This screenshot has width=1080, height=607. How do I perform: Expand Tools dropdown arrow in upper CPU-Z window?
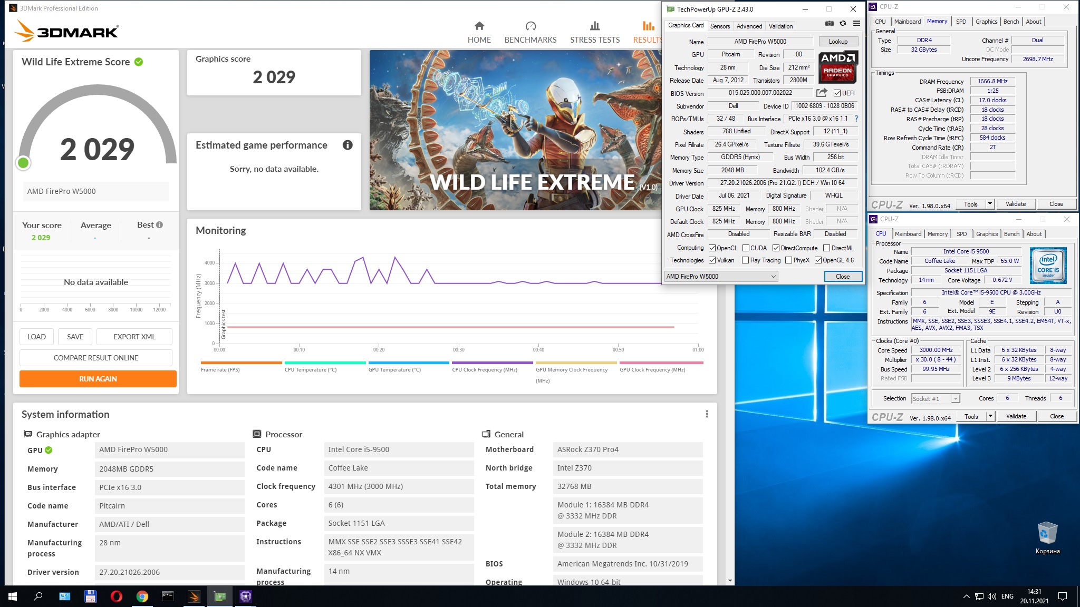pyautogui.click(x=990, y=204)
